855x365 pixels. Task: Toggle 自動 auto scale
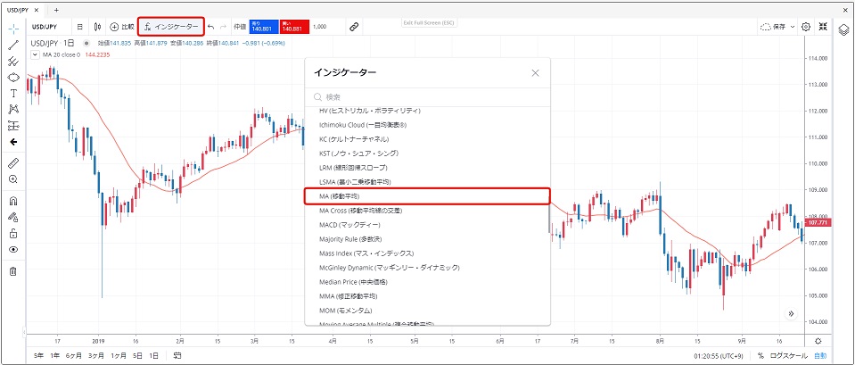(820, 356)
